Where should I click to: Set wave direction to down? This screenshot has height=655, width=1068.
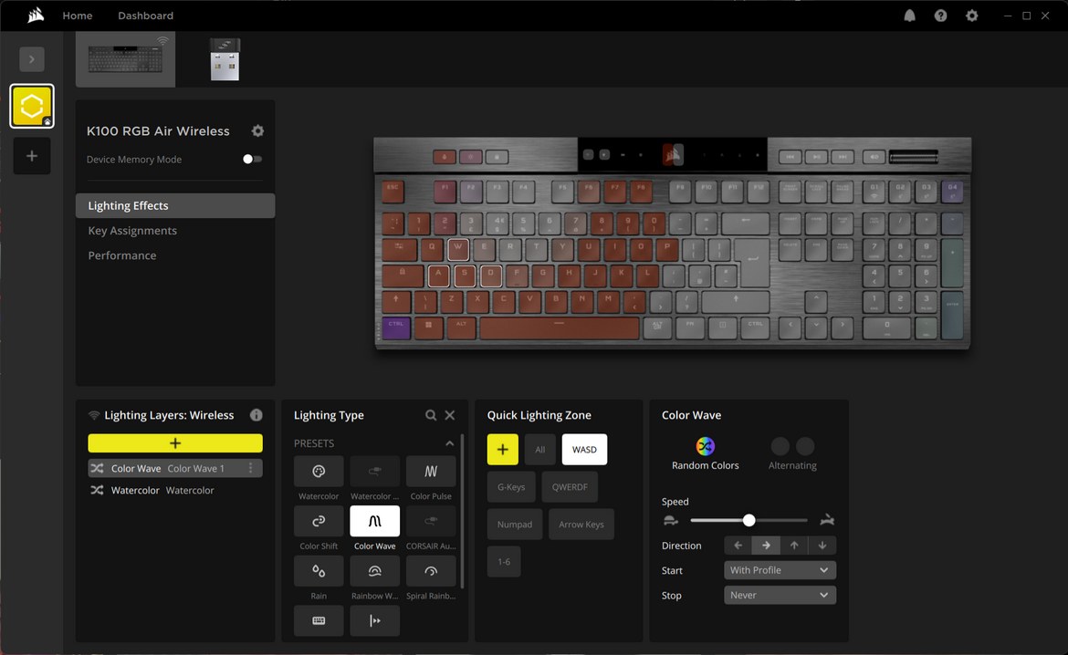pos(822,546)
